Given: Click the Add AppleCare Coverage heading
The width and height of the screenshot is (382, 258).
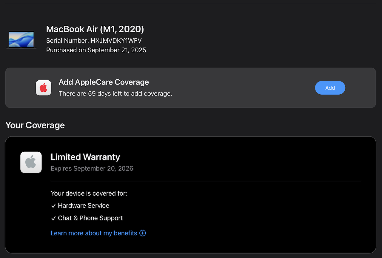Looking at the screenshot, I should [104, 82].
